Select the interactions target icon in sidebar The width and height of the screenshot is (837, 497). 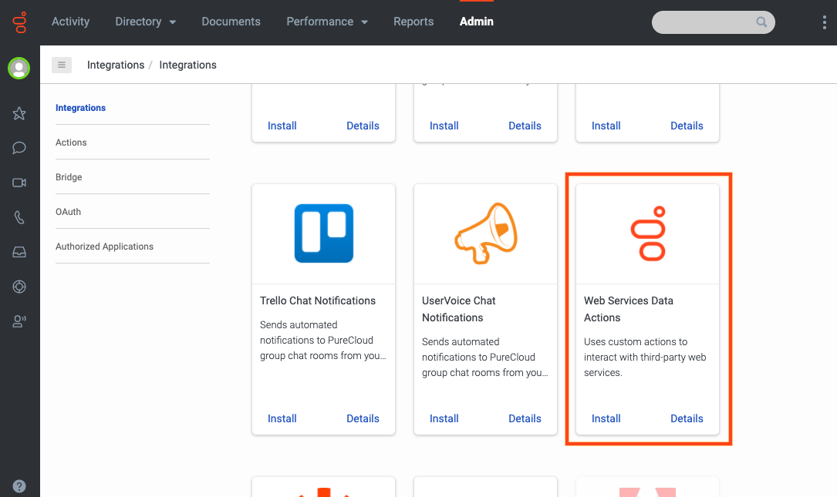pos(19,286)
